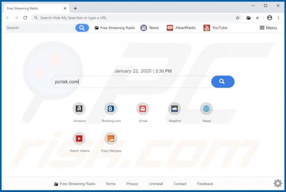Open the Uninstall footer link
Viewport: 286px width, 192px height.
(156, 184)
